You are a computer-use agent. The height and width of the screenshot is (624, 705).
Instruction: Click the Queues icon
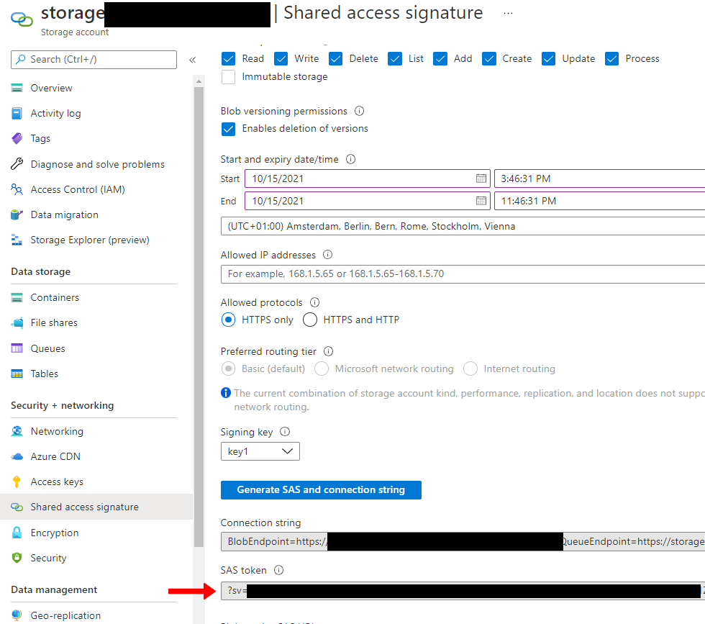tap(17, 348)
